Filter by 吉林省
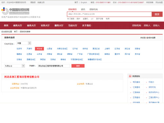 (85, 49)
